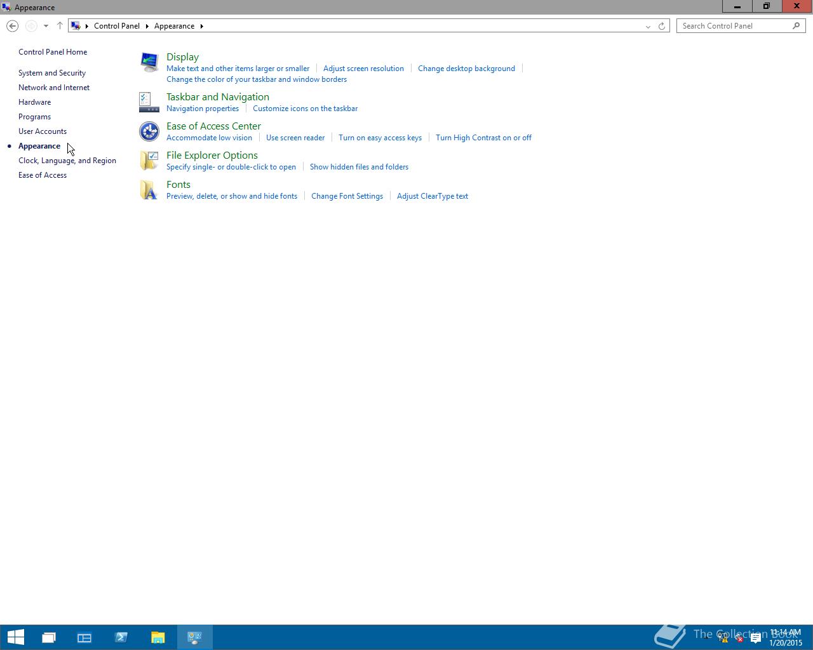
Task: Open Clock, Language, and Region
Action: (x=67, y=161)
